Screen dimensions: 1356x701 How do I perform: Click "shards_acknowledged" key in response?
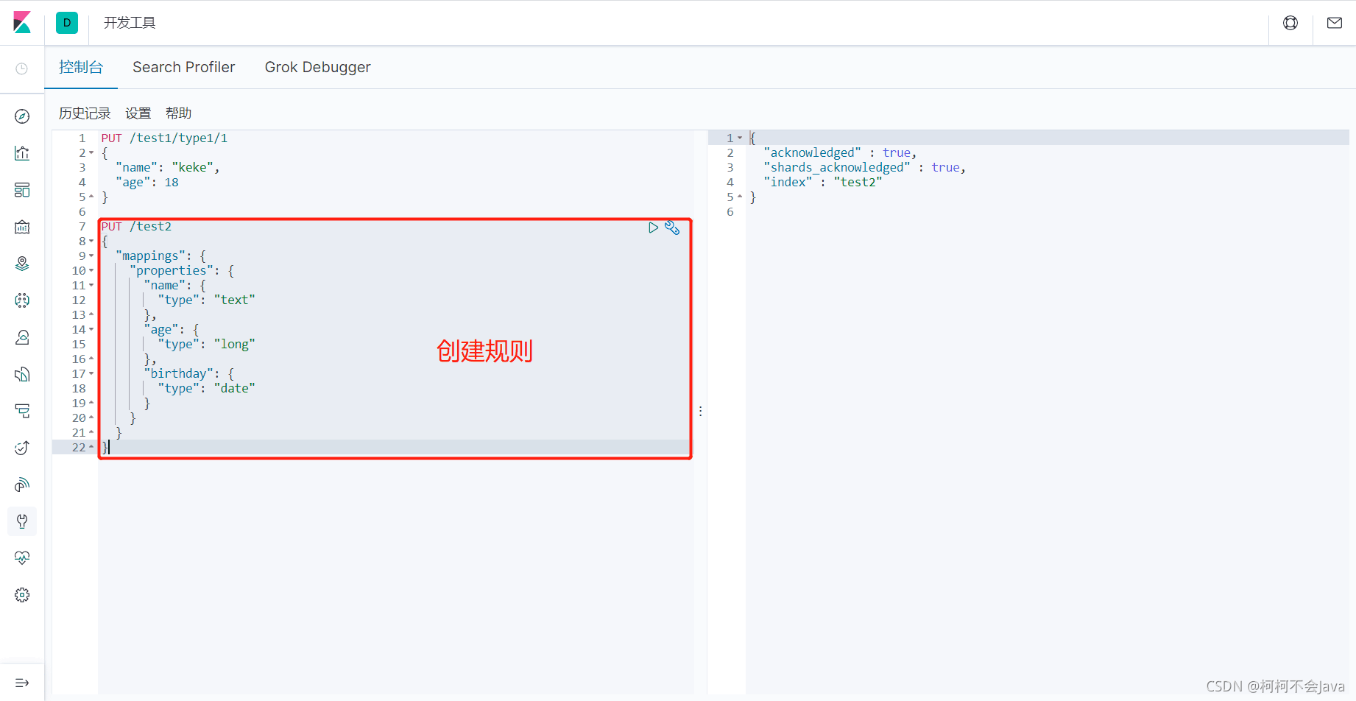click(x=837, y=168)
